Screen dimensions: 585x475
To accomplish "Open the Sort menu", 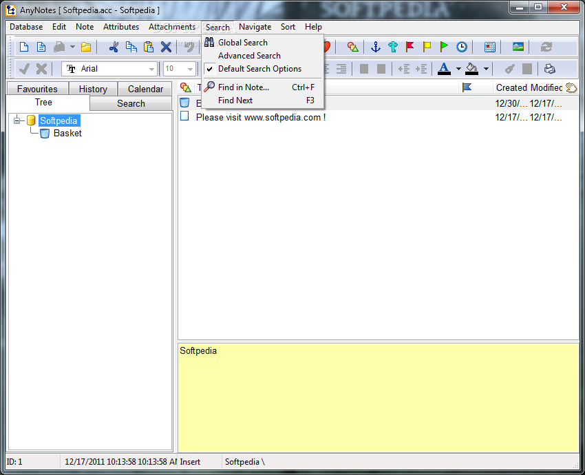I will click(x=288, y=27).
